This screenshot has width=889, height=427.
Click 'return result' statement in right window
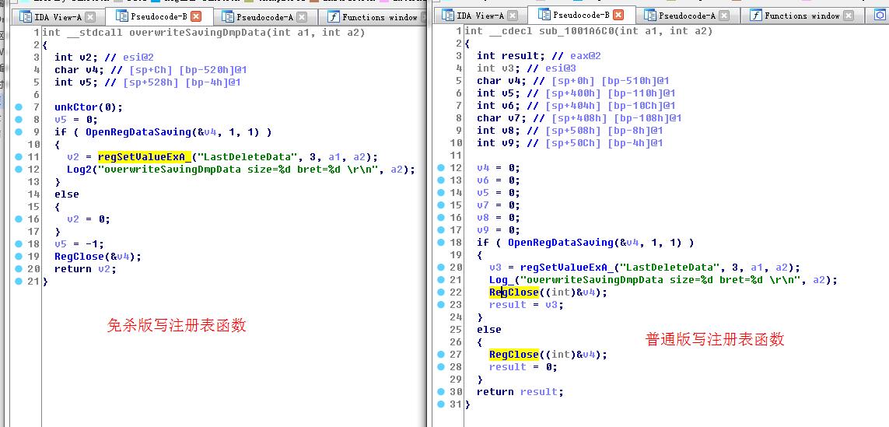[520, 392]
